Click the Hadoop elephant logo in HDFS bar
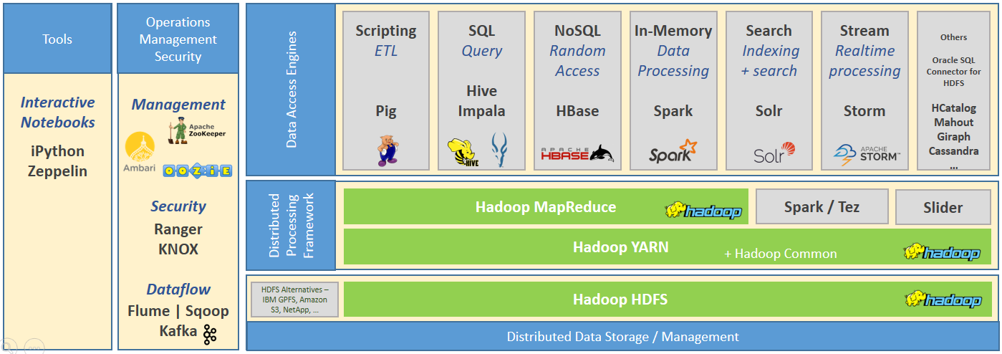Screen dimensions: 1002x354 pos(943,300)
